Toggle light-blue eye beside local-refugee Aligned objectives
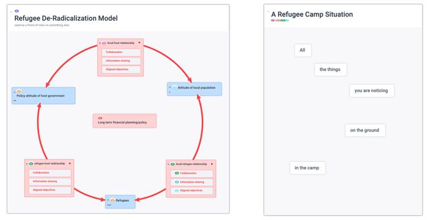The image size is (428, 220). coord(177,190)
